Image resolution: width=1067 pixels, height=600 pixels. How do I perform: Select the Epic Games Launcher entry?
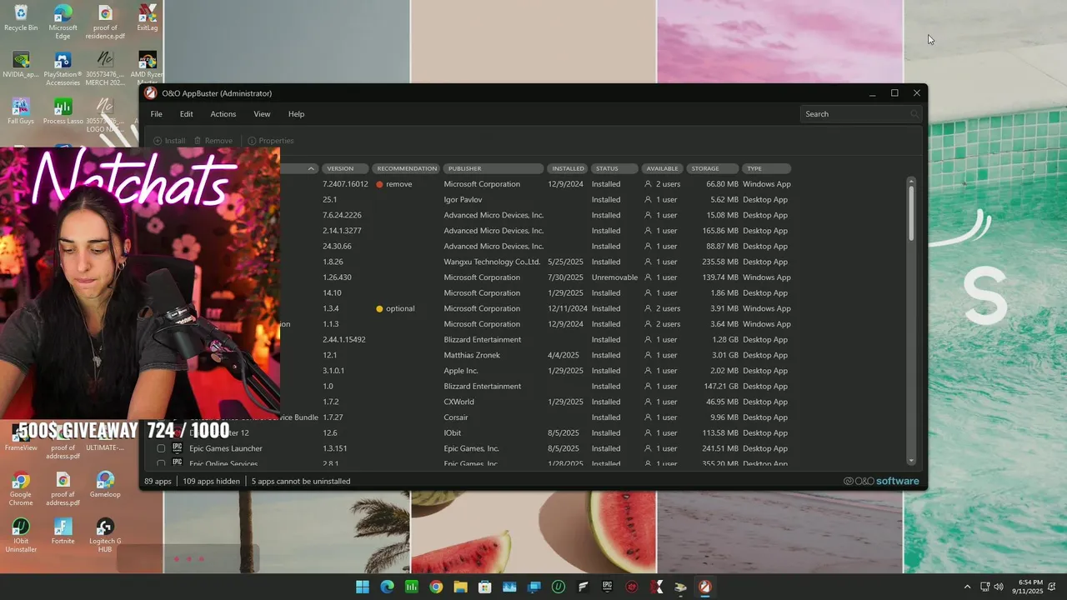coord(226,448)
